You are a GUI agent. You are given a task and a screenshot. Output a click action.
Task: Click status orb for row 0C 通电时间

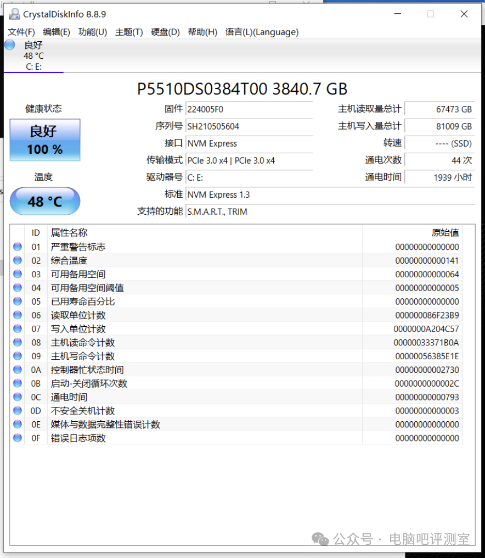[x=18, y=397]
